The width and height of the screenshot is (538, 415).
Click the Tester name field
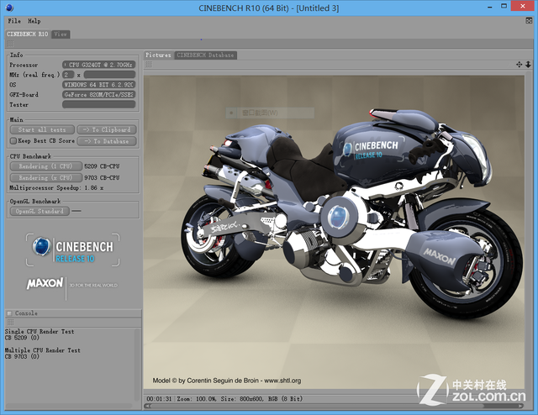[99, 104]
